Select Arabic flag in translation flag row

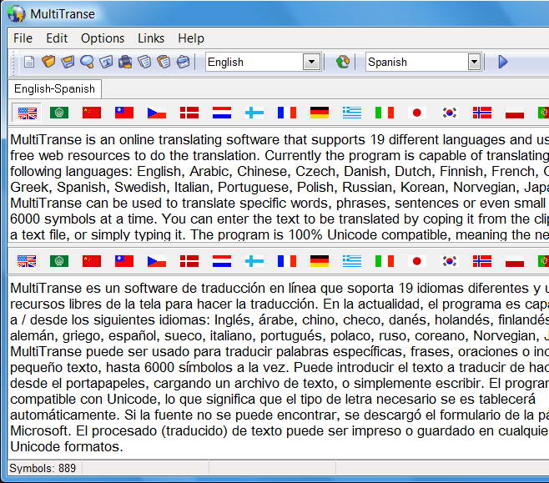[x=59, y=261]
